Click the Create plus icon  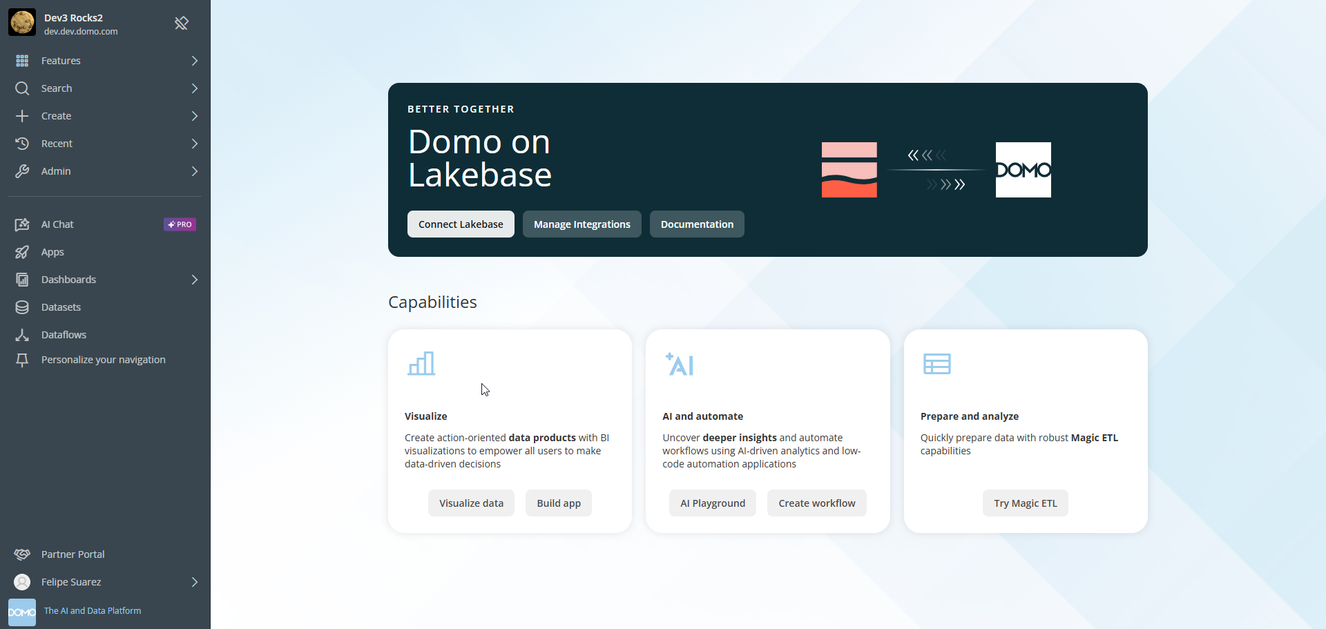(x=22, y=116)
